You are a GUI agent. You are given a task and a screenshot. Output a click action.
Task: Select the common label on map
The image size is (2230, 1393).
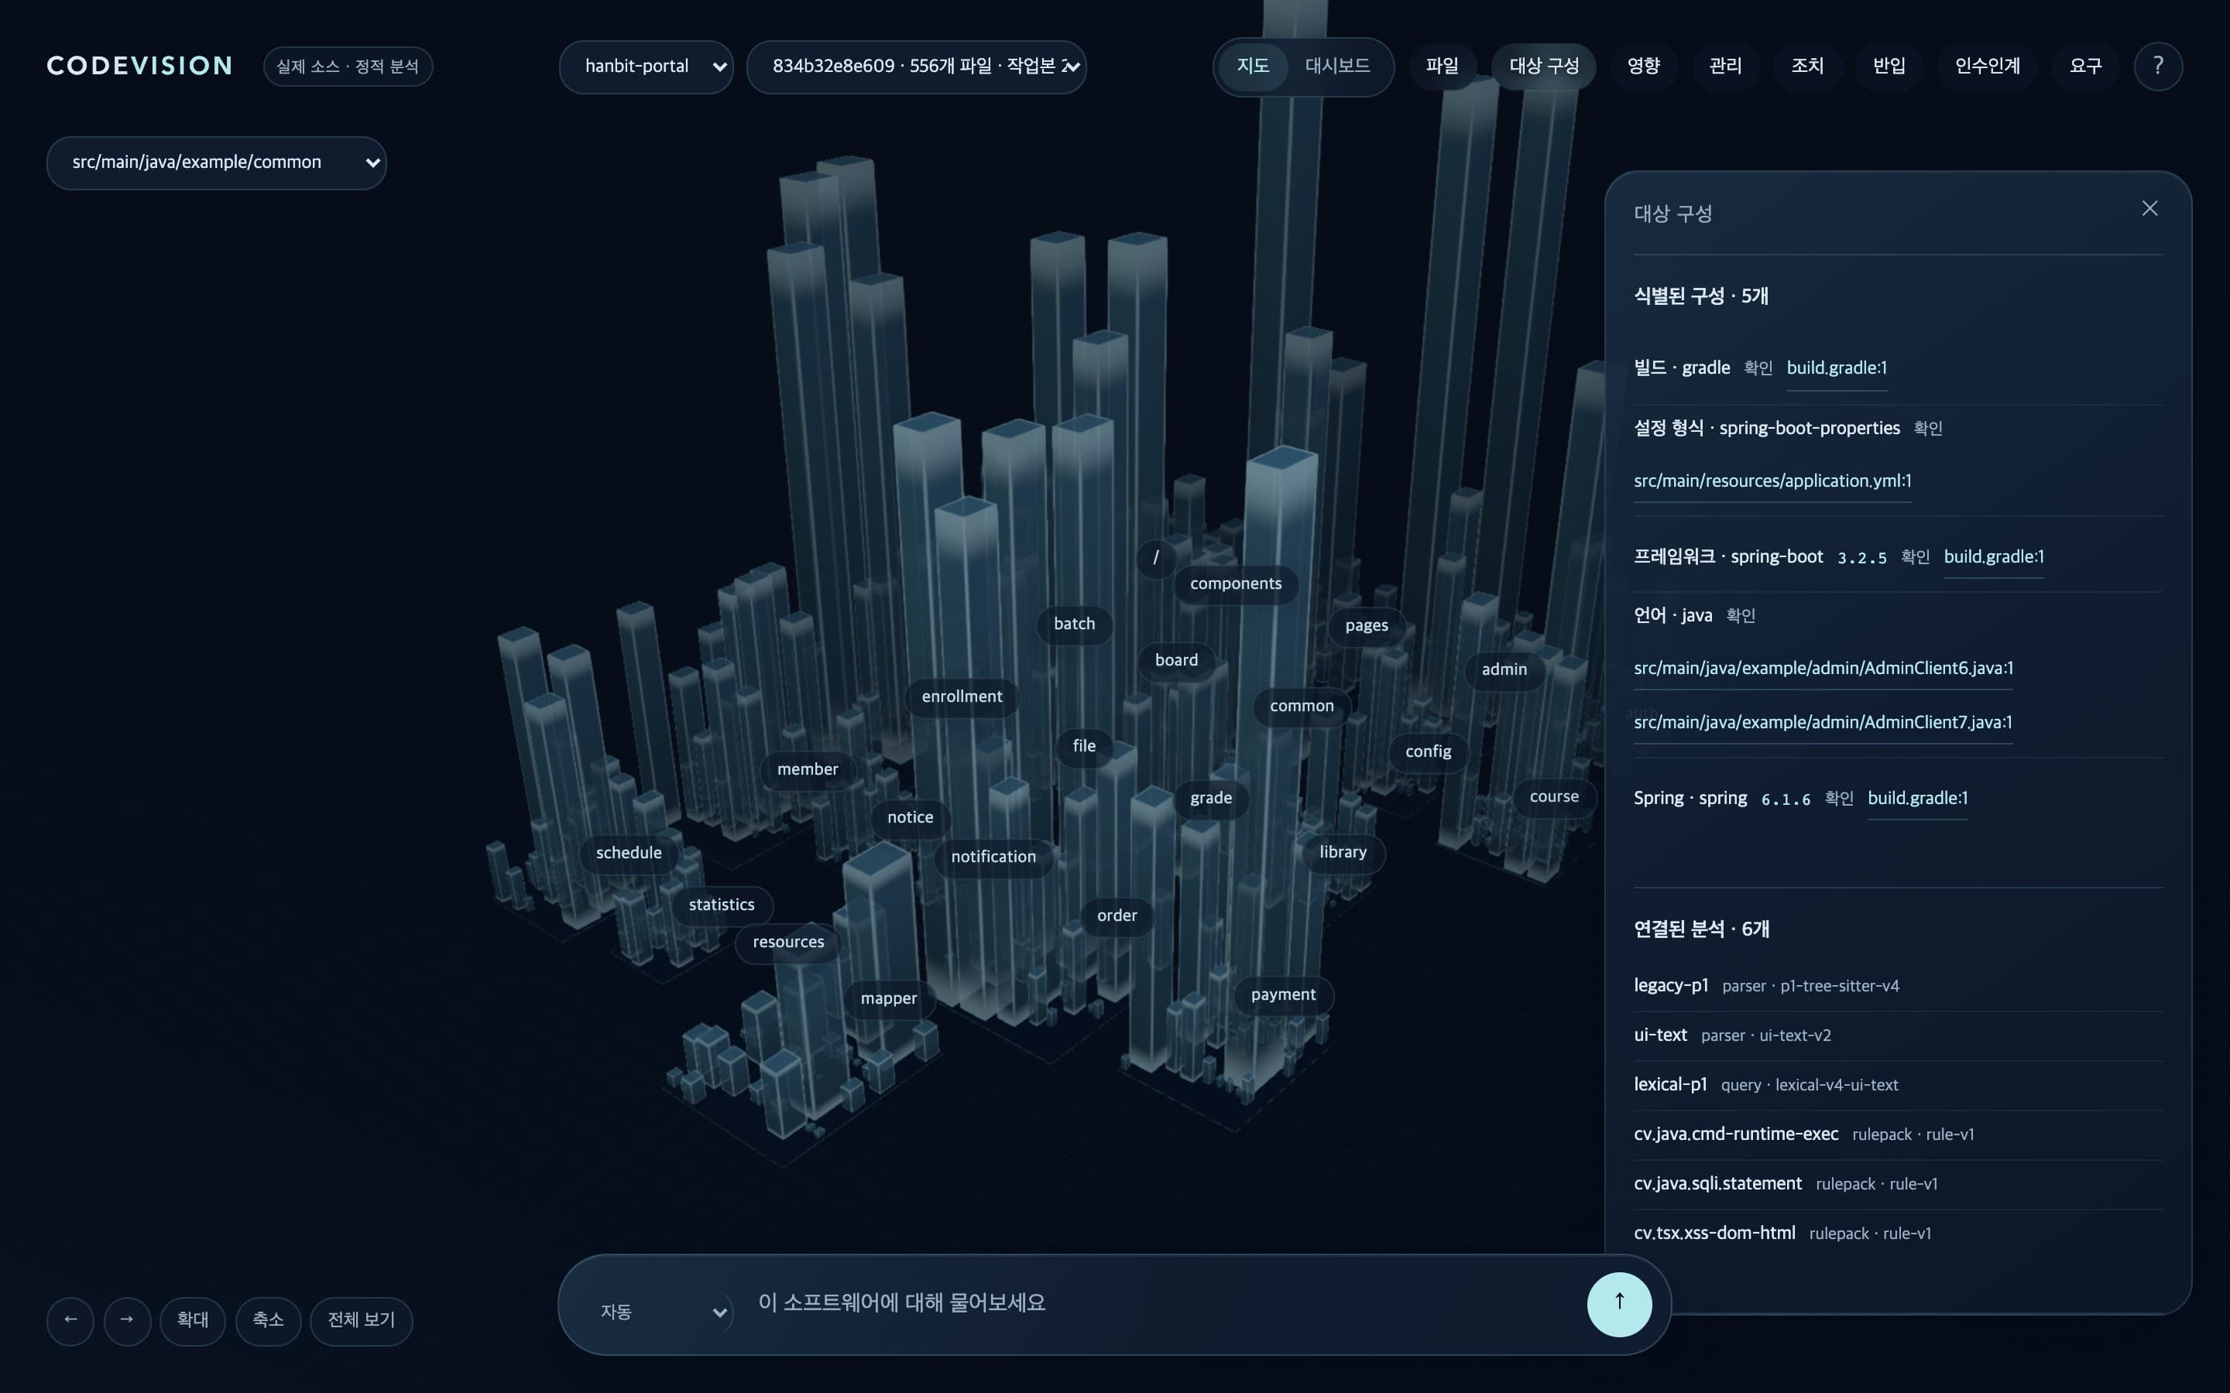[1301, 707]
